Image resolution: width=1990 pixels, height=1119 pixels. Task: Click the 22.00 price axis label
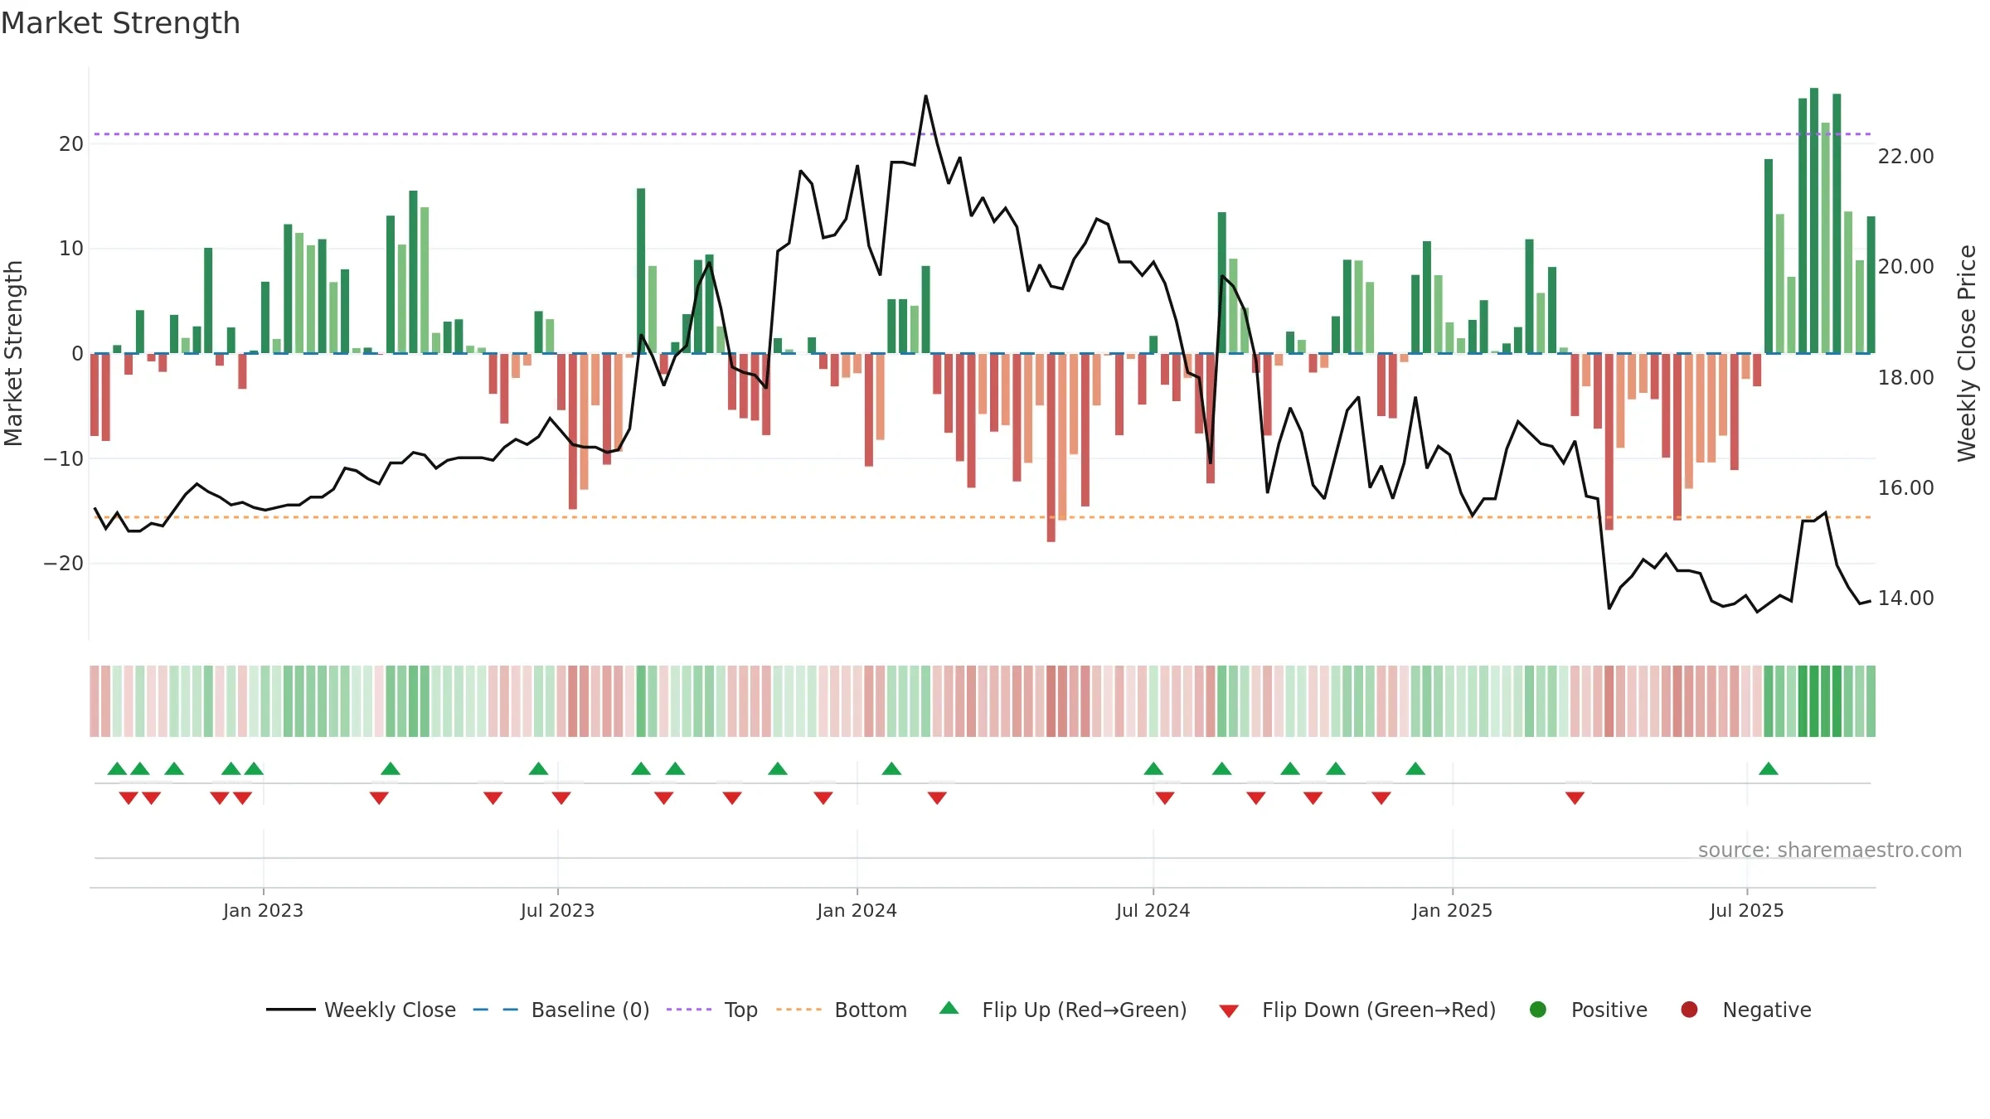tap(1905, 156)
